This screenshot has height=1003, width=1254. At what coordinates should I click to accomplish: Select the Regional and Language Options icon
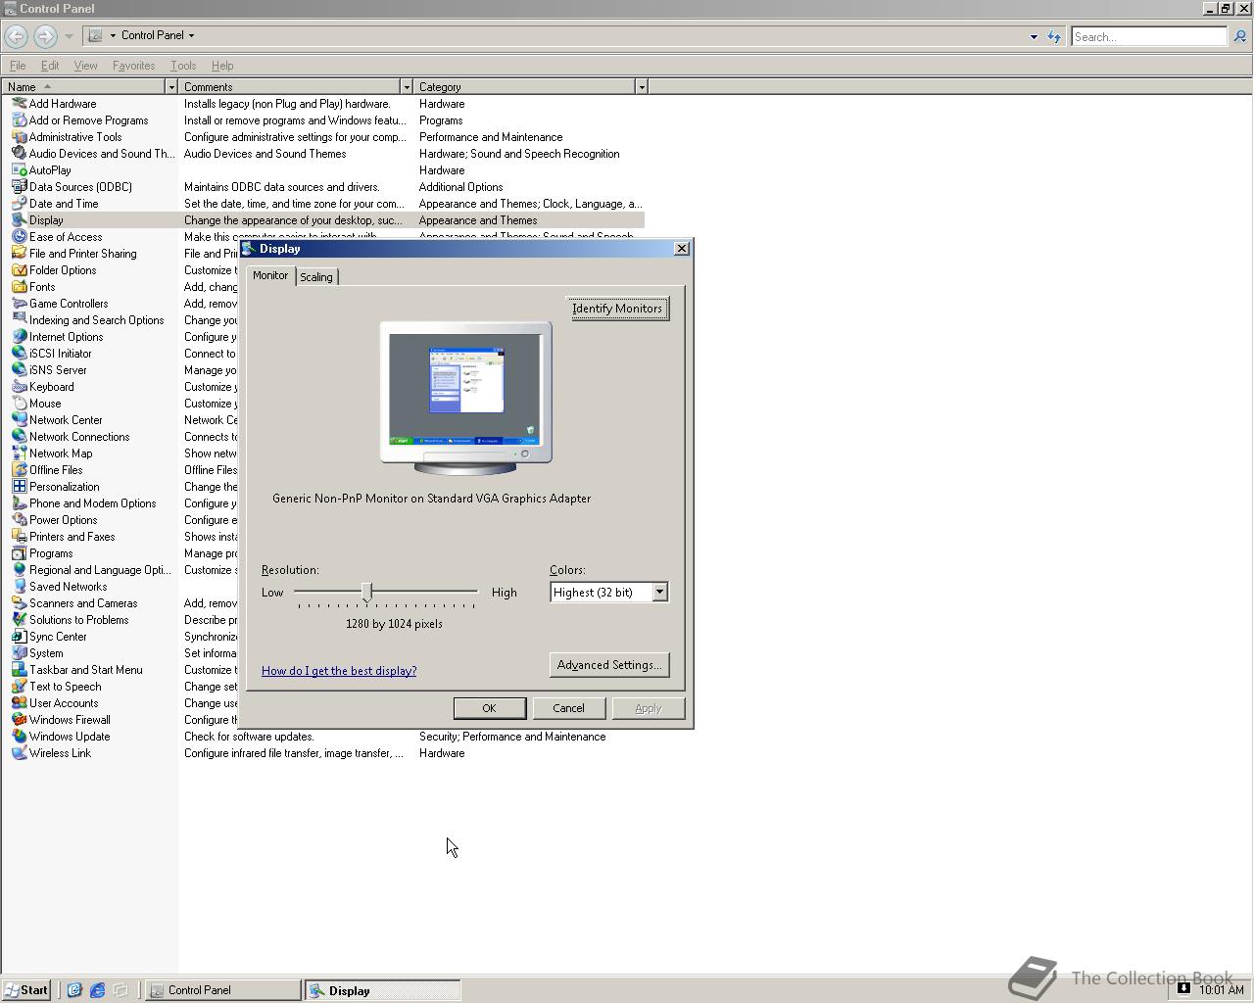point(19,570)
